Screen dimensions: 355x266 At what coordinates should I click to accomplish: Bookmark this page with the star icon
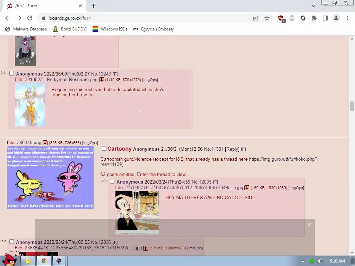pos(267,18)
